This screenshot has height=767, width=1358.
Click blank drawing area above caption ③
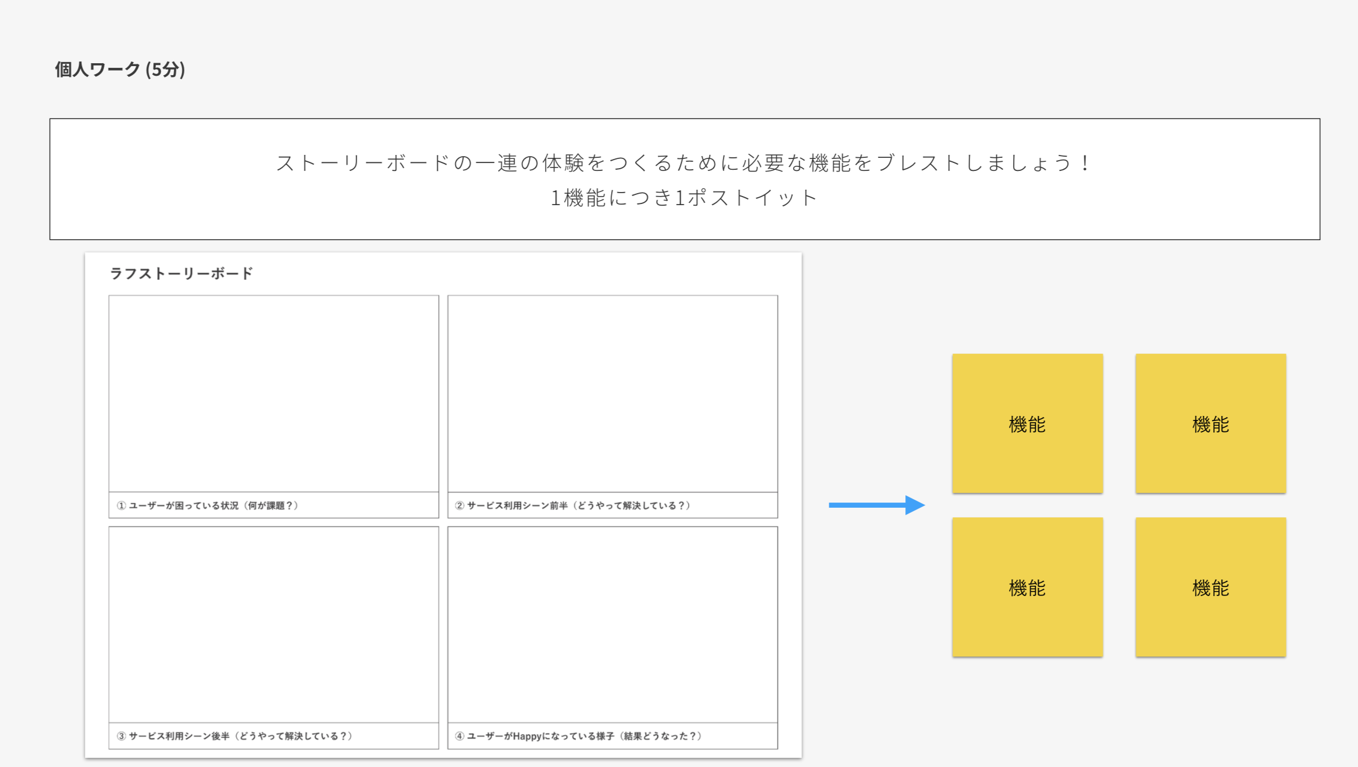coord(274,624)
